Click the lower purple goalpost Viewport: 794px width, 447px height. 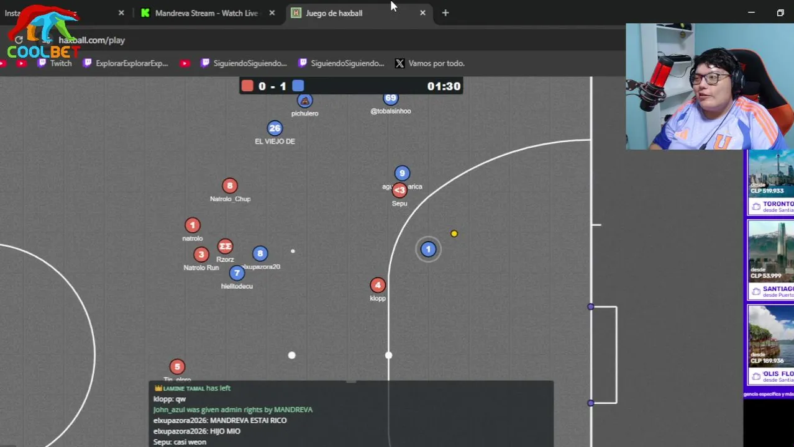point(591,403)
